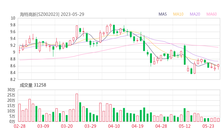This screenshot has height=133, width=223.
Task: Select the 03-09 date marker
Action: pyautogui.click(x=43, y=126)
